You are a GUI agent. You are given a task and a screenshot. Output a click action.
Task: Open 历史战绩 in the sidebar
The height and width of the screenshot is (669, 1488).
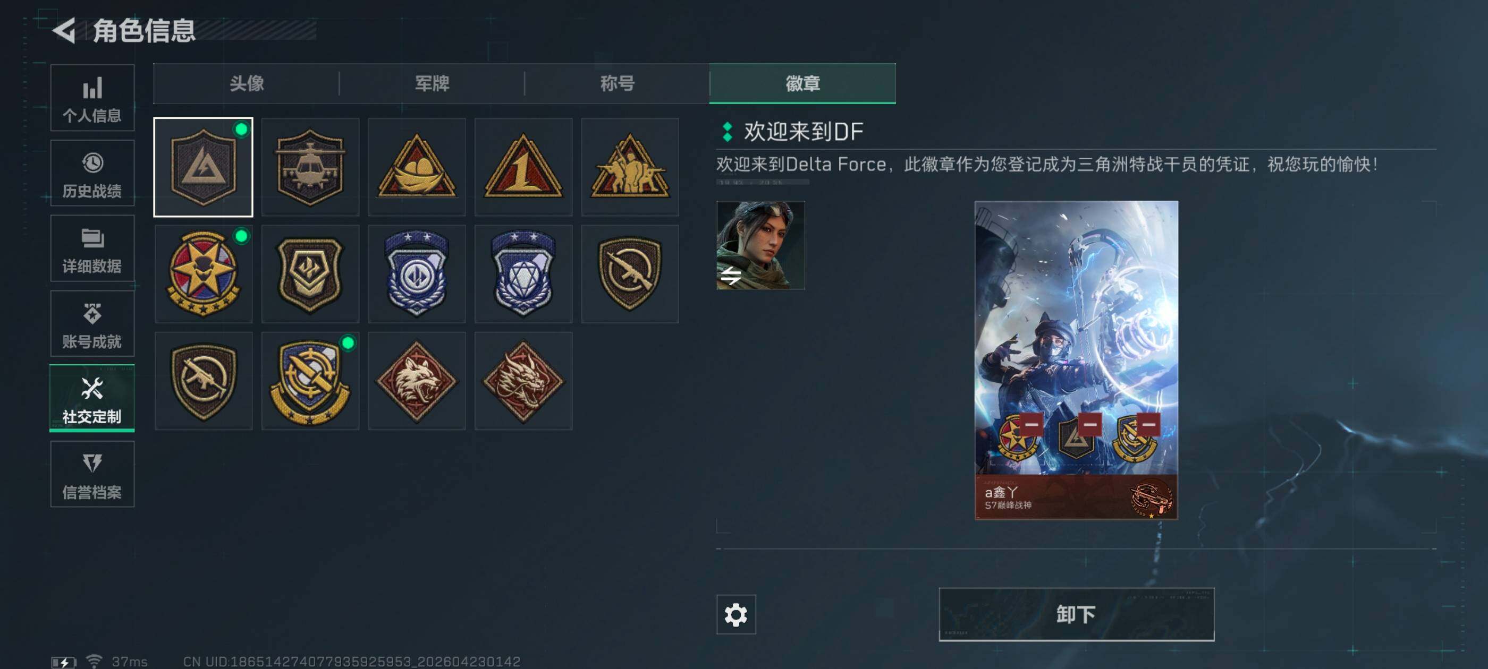pos(92,173)
